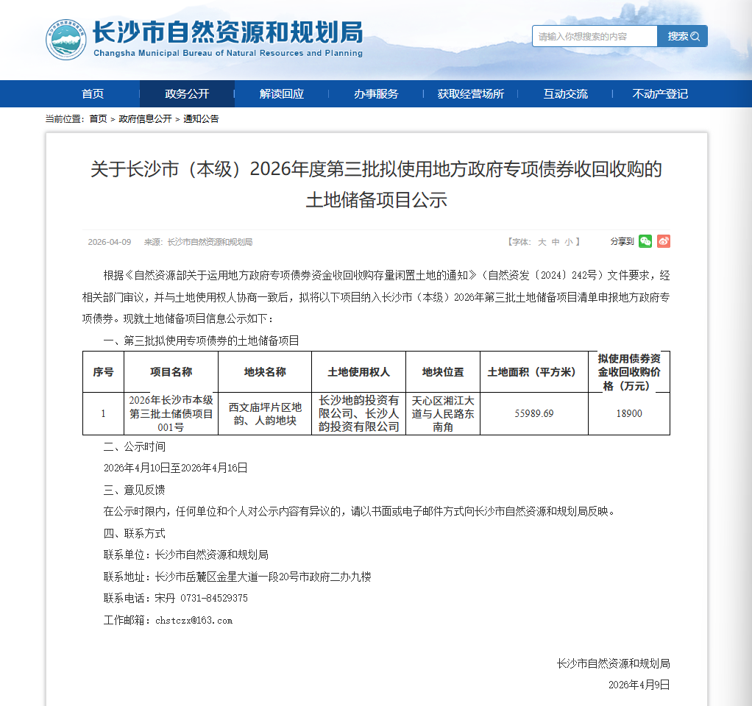Viewport: 752px width, 706px height.
Task: Click the 首页 breadcrumb link
Action: 98,119
